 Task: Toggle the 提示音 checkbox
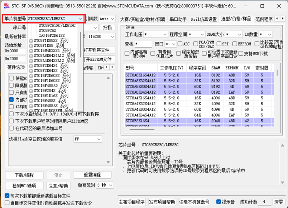pos(218,202)
